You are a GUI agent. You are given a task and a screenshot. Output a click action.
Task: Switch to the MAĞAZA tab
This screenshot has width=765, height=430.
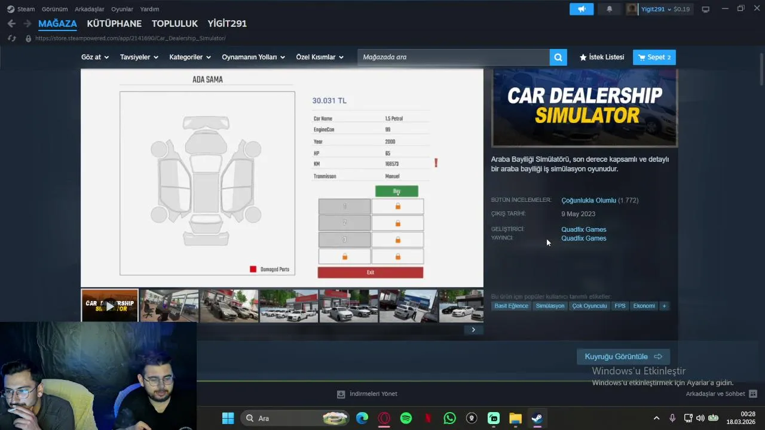57,24
